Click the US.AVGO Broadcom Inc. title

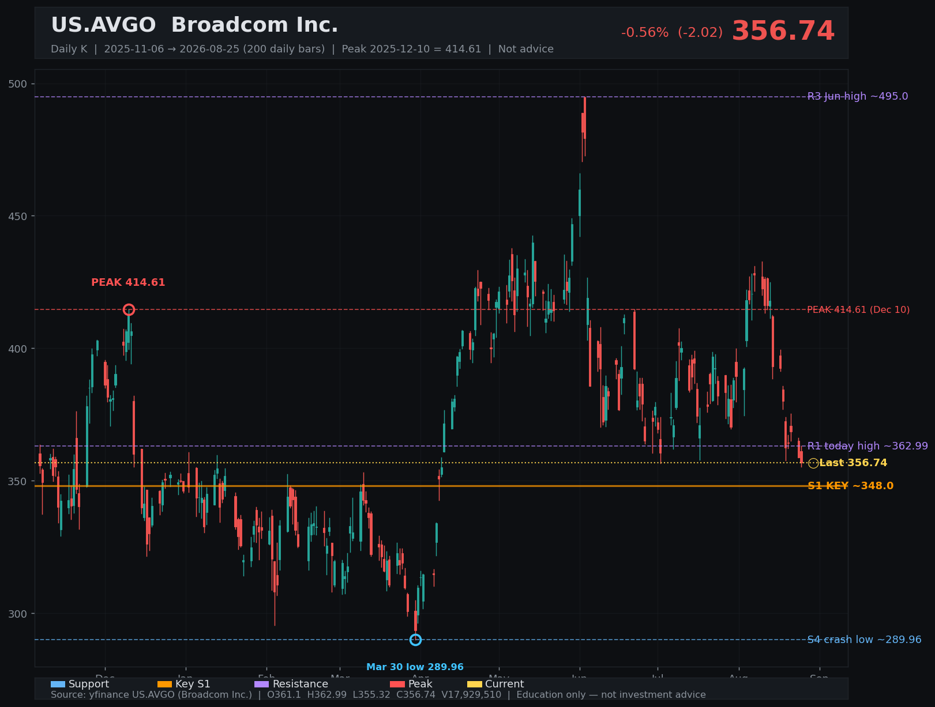click(194, 25)
